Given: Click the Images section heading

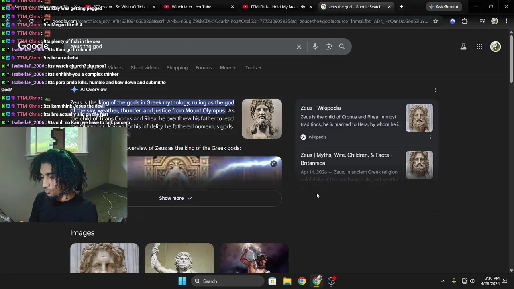Looking at the screenshot, I should tap(82, 233).
